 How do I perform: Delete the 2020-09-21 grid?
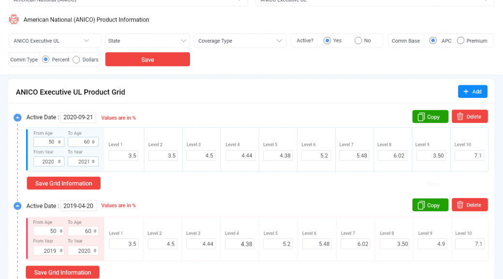[470, 116]
